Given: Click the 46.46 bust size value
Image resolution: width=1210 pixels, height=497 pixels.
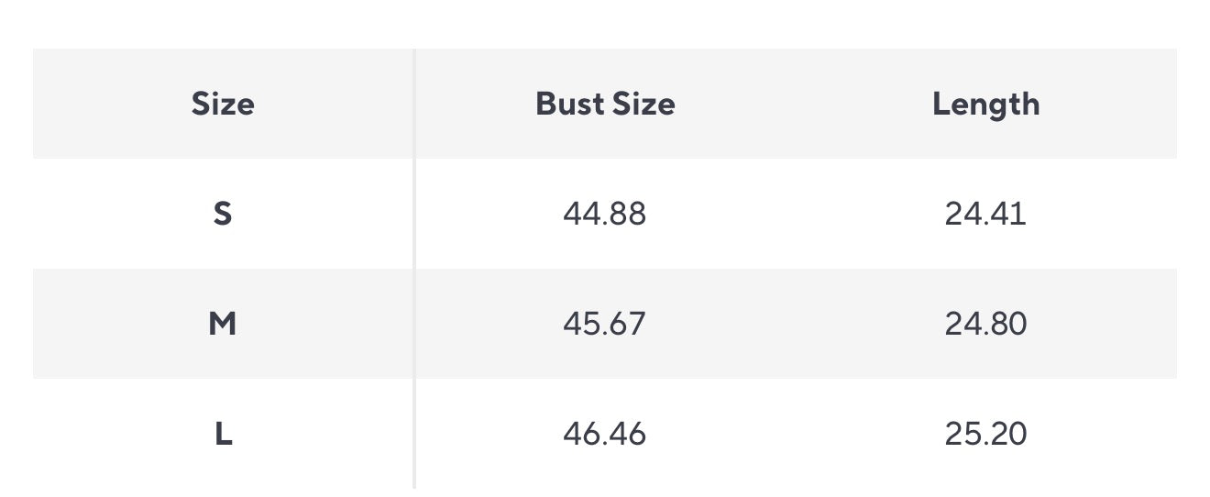Looking at the screenshot, I should point(604,434).
